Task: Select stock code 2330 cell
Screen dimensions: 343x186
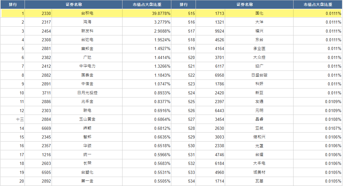Action: pyautogui.click(x=38, y=13)
